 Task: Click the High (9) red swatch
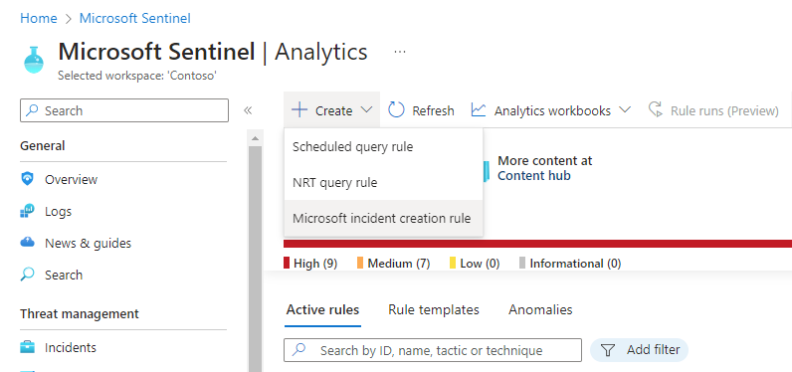point(287,263)
